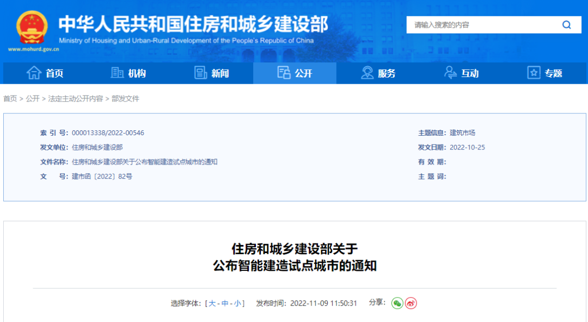Screen dimensions: 588x322
Task: Click the 互动 people icon
Action: tap(450, 73)
